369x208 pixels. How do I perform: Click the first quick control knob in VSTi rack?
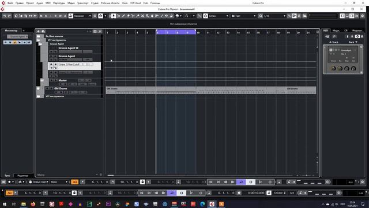click(x=333, y=69)
